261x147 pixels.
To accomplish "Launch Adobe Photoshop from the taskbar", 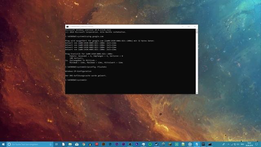I will click(x=110, y=144).
